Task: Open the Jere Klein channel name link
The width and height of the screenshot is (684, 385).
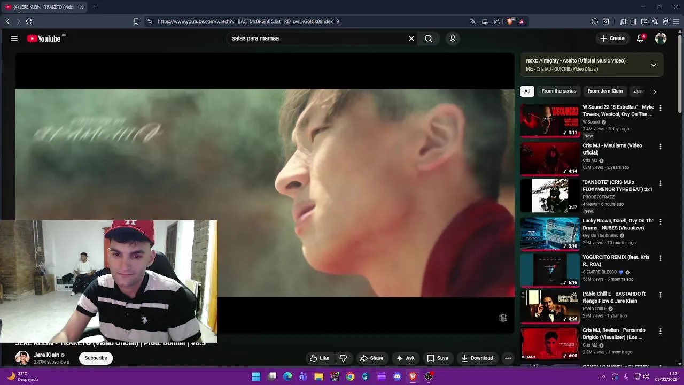Action: pyautogui.click(x=46, y=355)
